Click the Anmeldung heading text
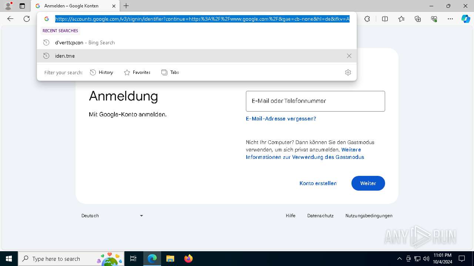 123,96
